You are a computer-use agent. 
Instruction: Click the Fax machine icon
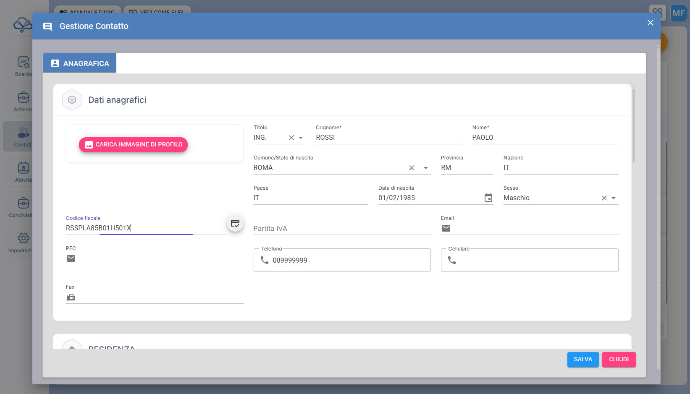click(71, 297)
